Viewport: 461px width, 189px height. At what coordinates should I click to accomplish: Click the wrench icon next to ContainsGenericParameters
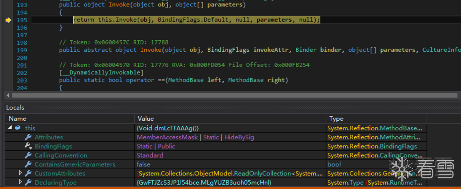28,164
